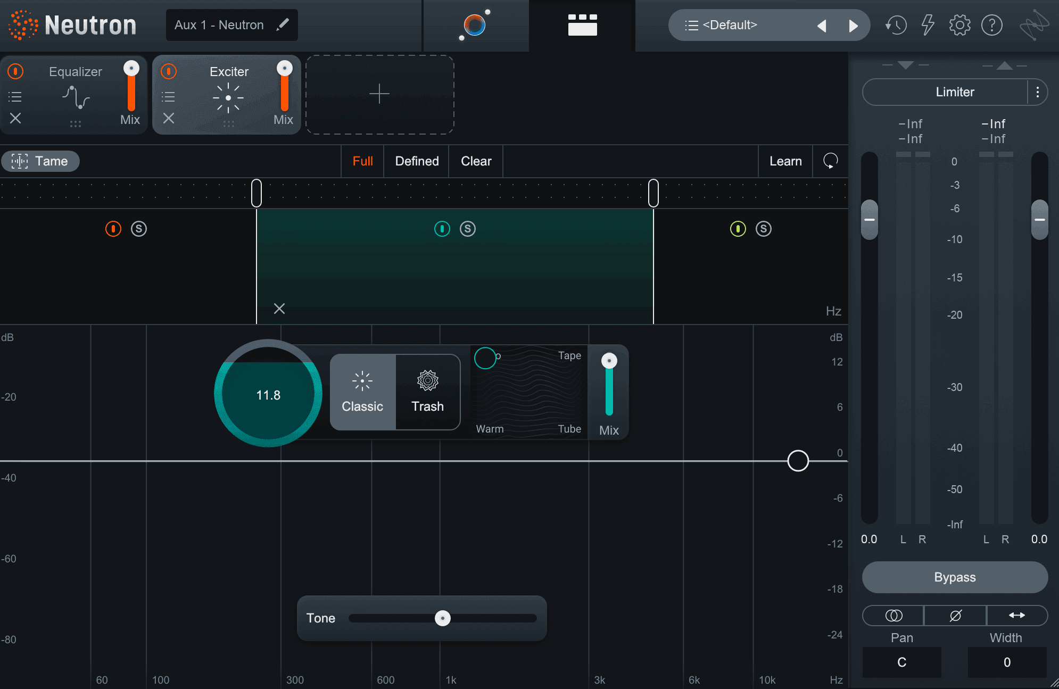Click the output gain fader handle
The height and width of the screenshot is (689, 1059).
point(1040,220)
